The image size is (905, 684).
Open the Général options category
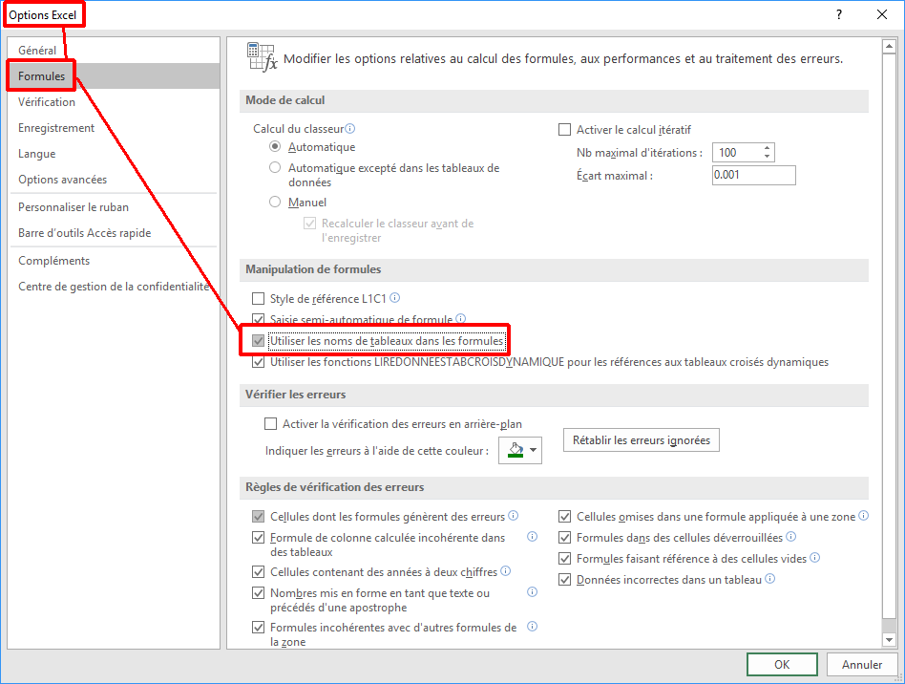click(37, 51)
